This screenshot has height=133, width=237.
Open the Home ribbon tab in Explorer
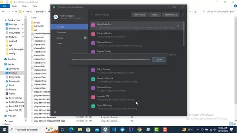(15, 6)
